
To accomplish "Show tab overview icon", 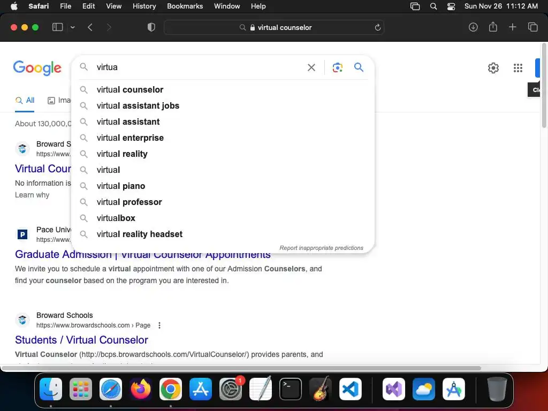I will (532, 27).
